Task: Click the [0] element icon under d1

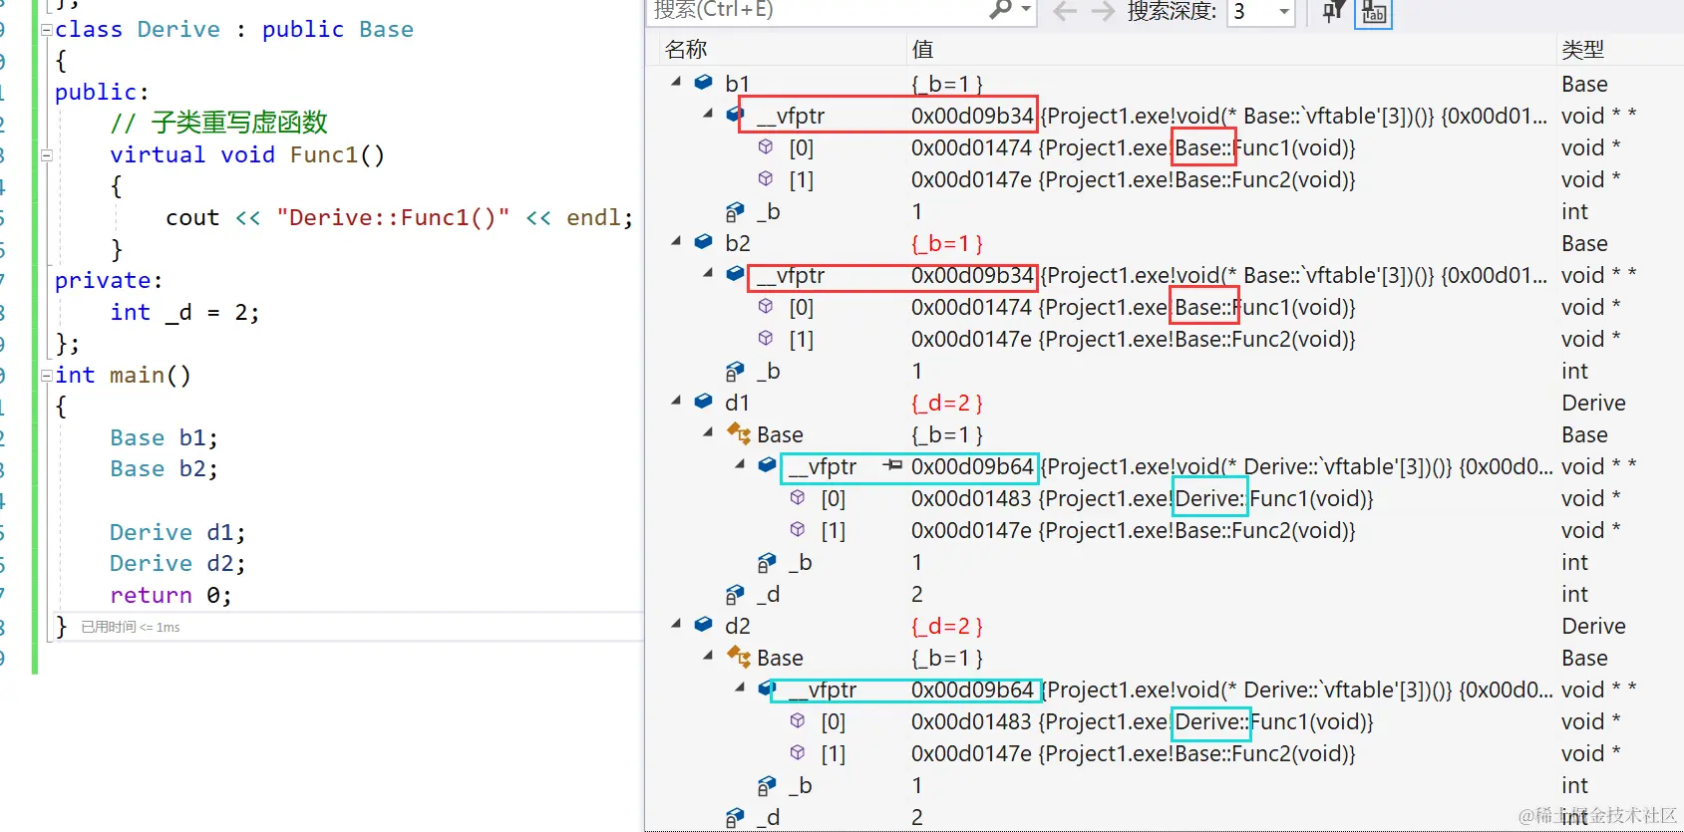Action: (x=798, y=497)
